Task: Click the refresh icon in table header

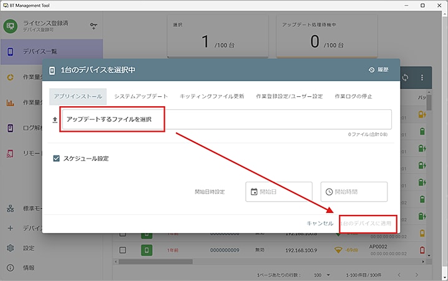Action: point(405,77)
